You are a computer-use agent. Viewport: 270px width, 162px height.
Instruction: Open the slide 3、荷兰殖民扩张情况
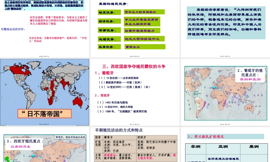coord(225,145)
